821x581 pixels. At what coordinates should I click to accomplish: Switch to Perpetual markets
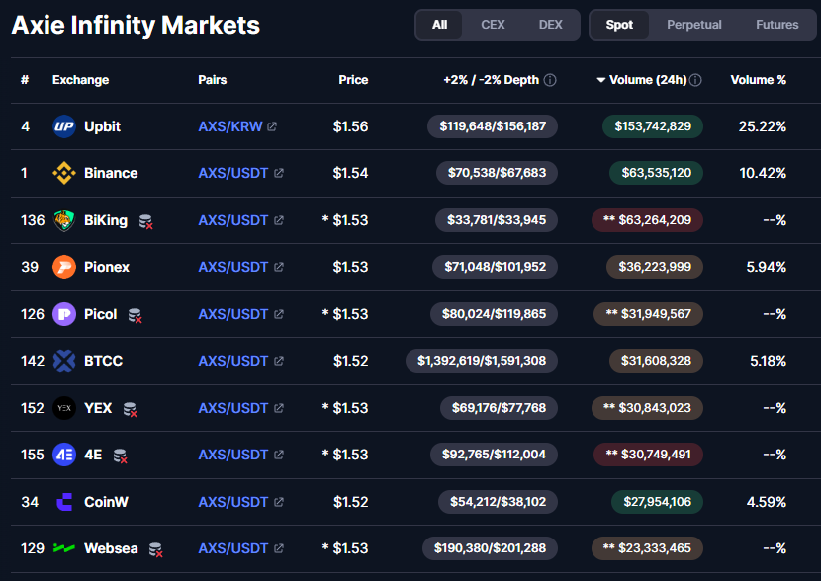pos(693,25)
